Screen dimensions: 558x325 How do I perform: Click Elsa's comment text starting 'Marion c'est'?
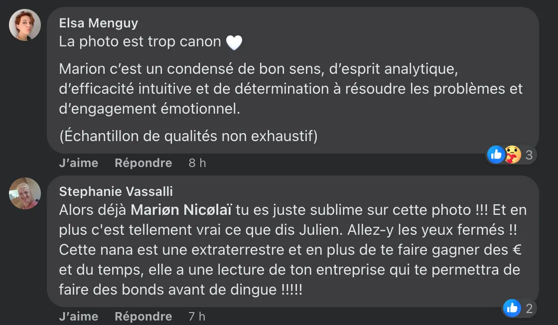[x=291, y=89]
